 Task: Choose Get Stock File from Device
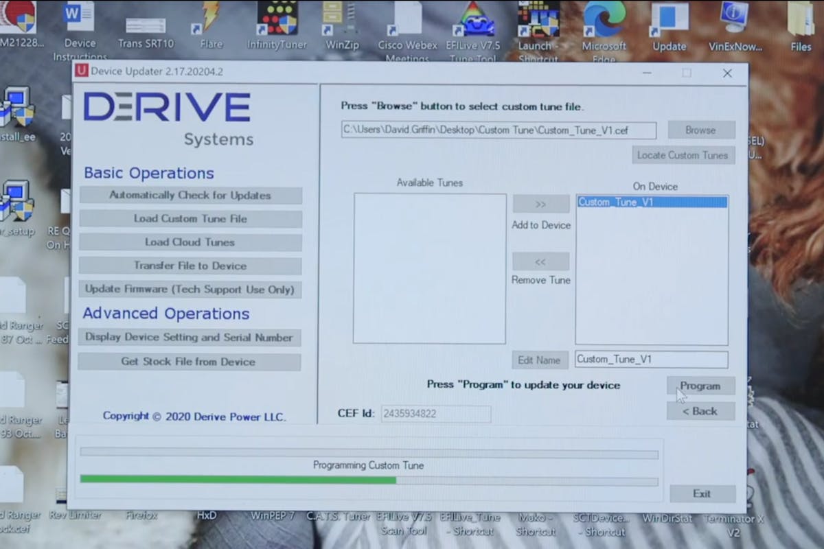[x=189, y=362]
